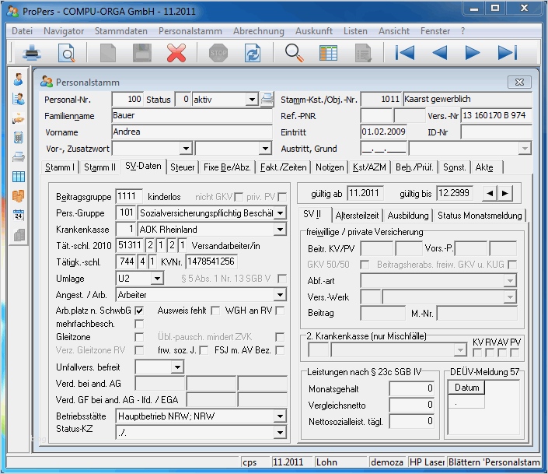Open print preview with the magnifier page icon

pos(67,53)
